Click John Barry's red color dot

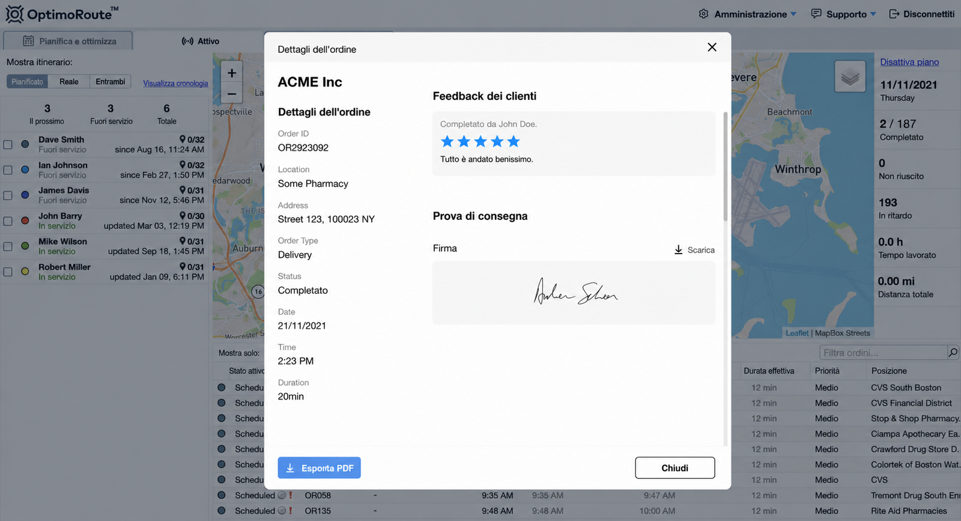(x=25, y=221)
